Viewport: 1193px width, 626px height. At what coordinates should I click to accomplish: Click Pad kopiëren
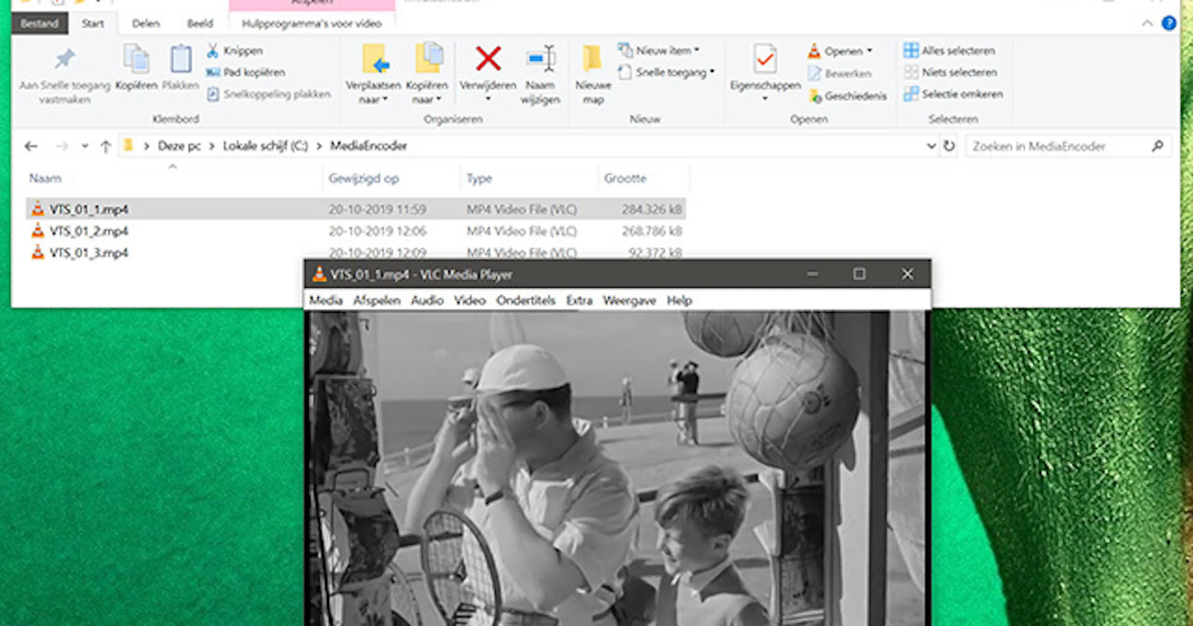pyautogui.click(x=246, y=73)
